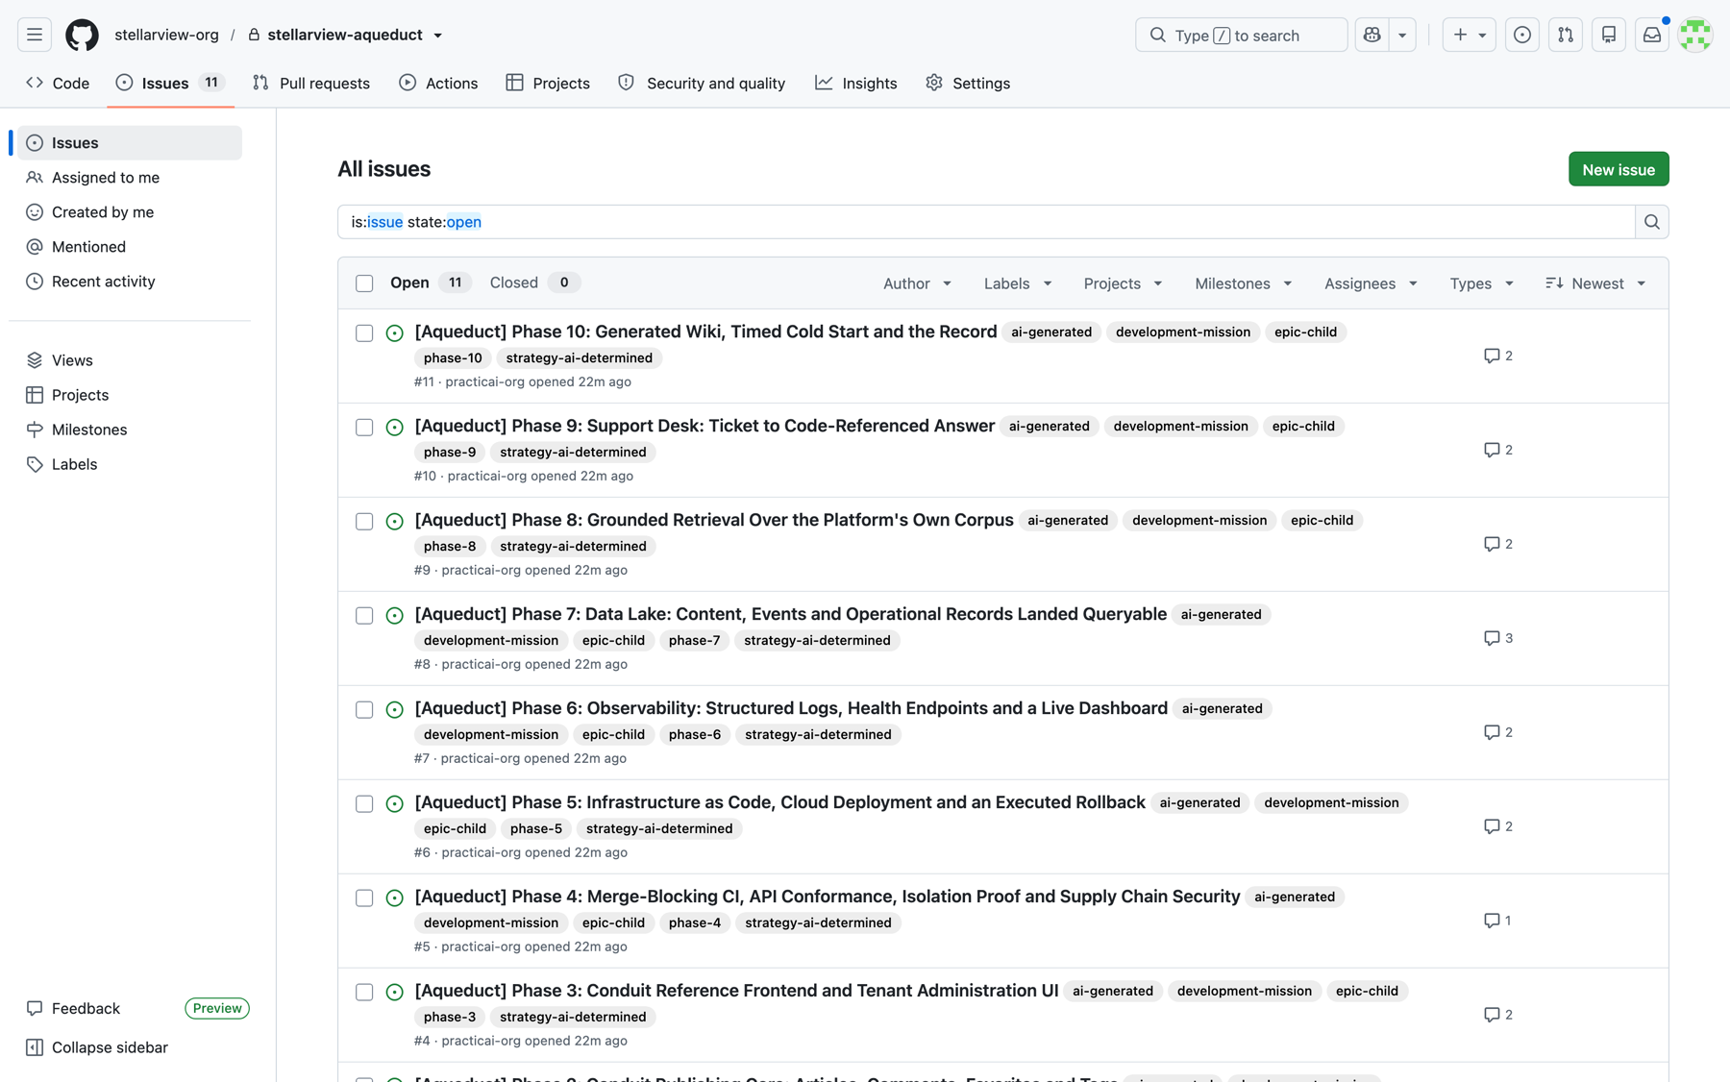Select the Phase 3 issue checkbox

point(364,993)
